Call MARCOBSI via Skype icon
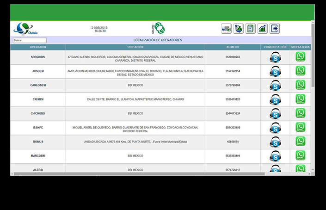This screenshot has height=210, width=326. 275,156
